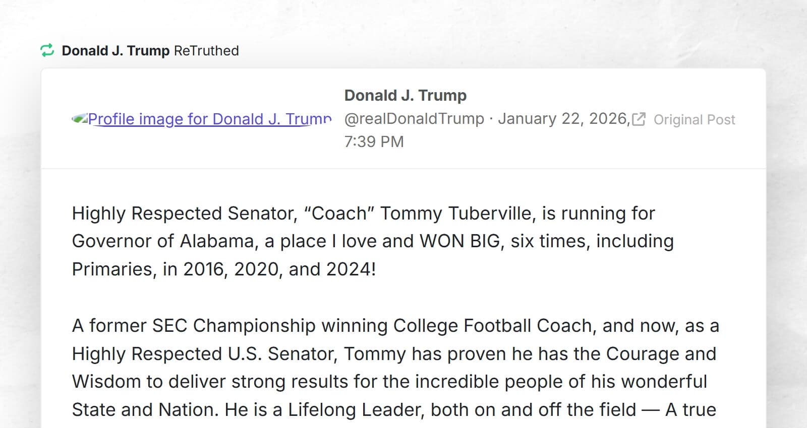Viewport: 807px width, 428px height.
Task: Click the green ReTruth arrows icon
Action: pyautogui.click(x=47, y=50)
